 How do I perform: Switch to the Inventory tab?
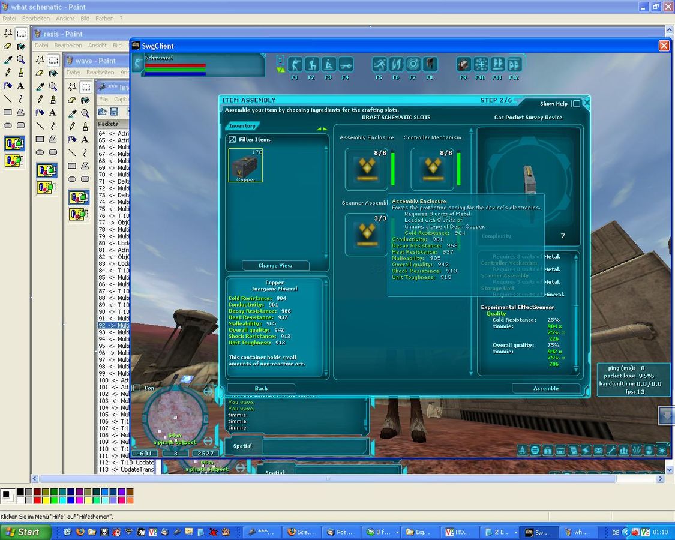[242, 126]
